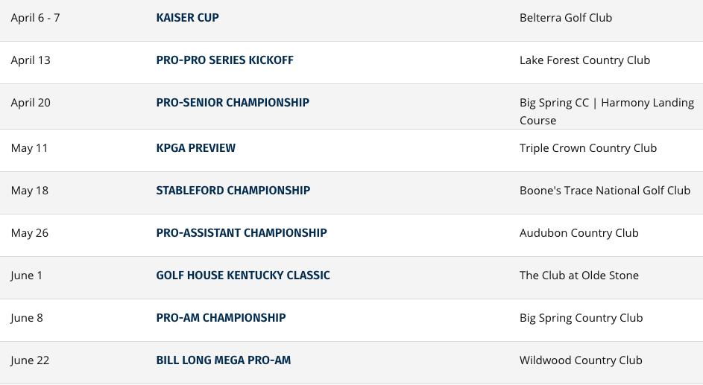The image size is (703, 385).
Task: Select Boone's Trace National Golf Club text
Action: pyautogui.click(x=605, y=191)
